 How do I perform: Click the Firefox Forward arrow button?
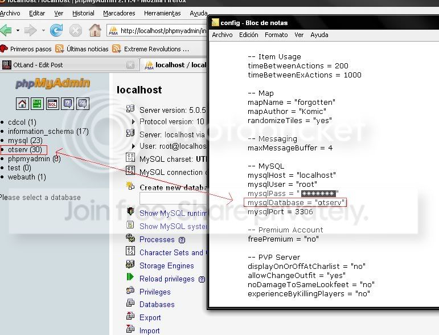coord(31,30)
